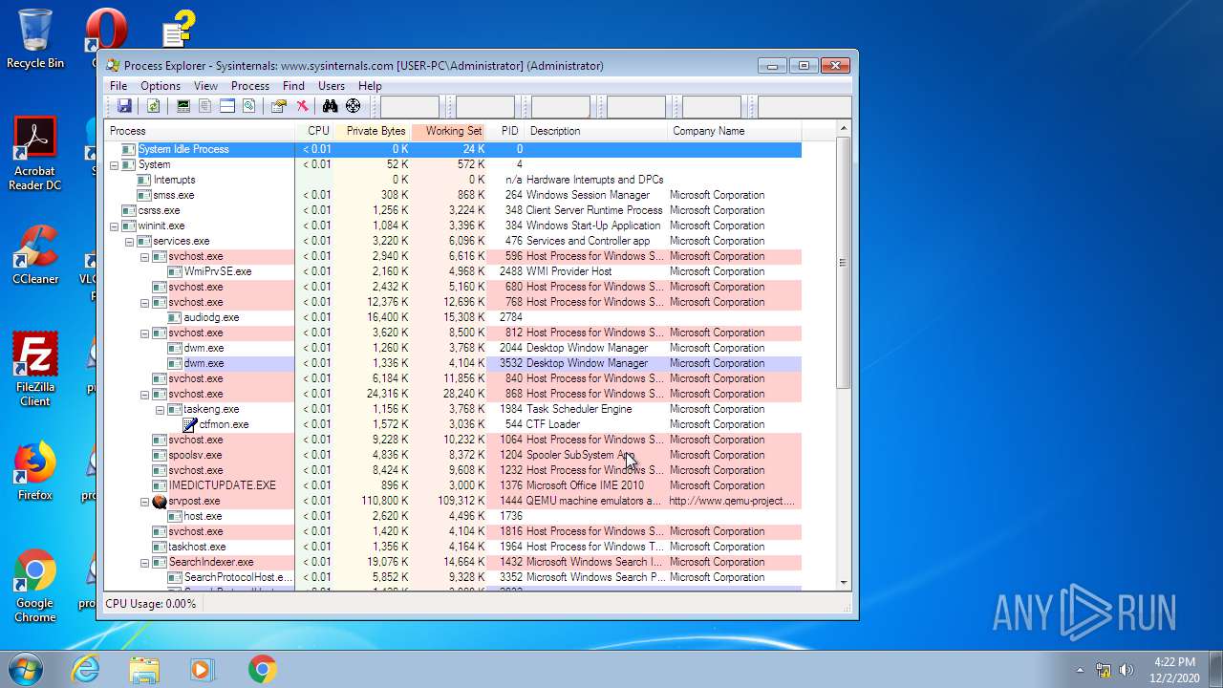Screen dimensions: 1223x688
Task: Open Acrobat Reader DC desktop icon
Action: 35,154
